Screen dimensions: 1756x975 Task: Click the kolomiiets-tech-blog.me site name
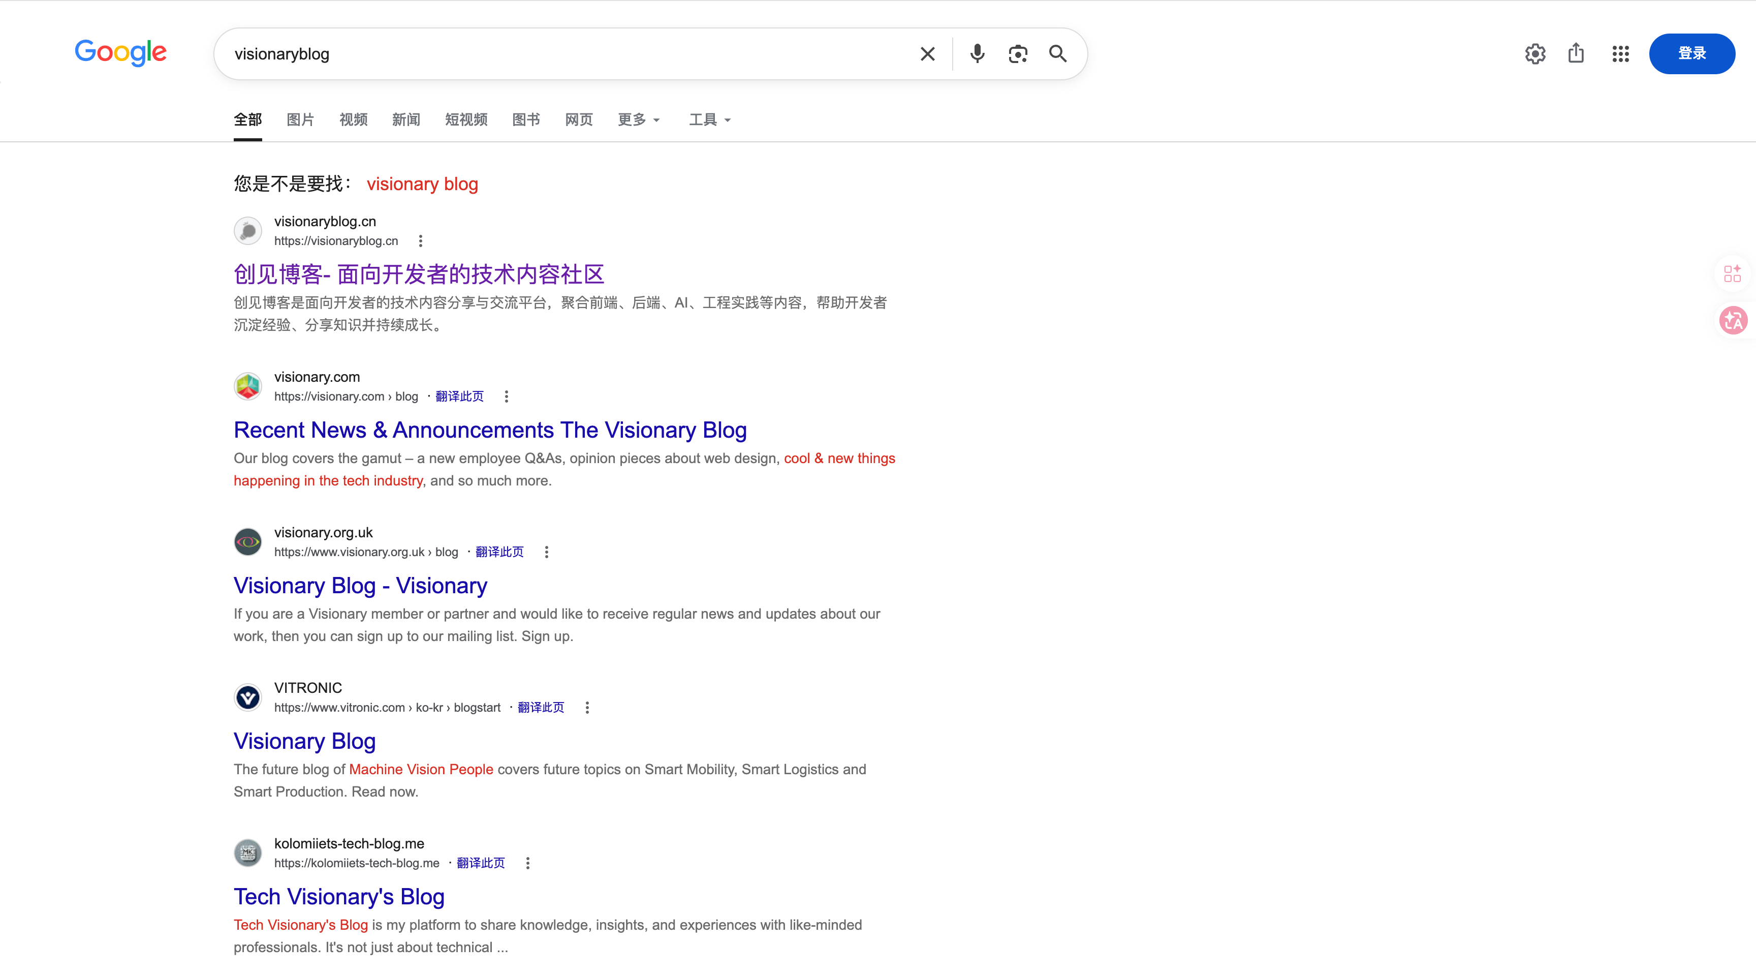pyautogui.click(x=349, y=843)
